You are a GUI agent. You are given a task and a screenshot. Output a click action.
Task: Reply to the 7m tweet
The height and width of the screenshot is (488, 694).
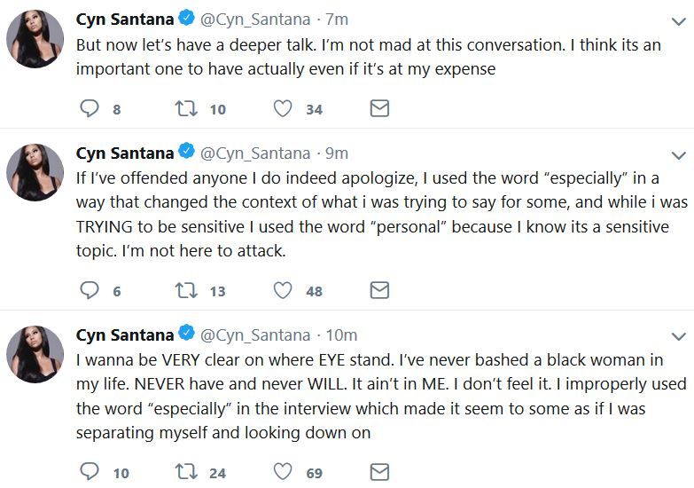[90, 108]
